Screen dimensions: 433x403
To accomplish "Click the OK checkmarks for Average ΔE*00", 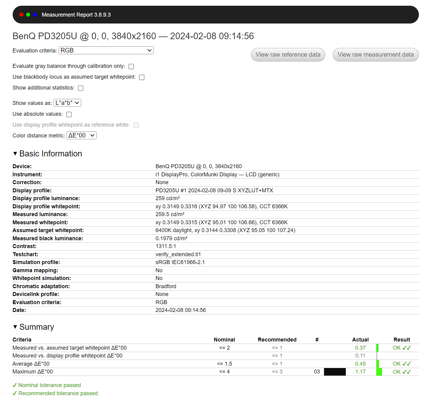I will [401, 364].
